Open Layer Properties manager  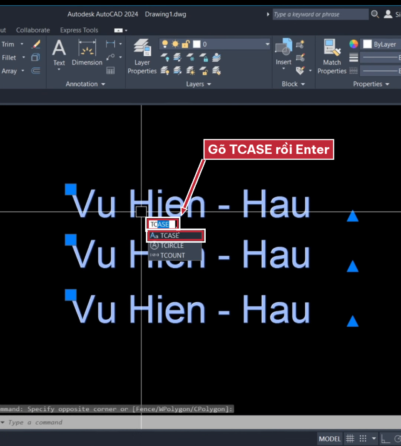(142, 57)
